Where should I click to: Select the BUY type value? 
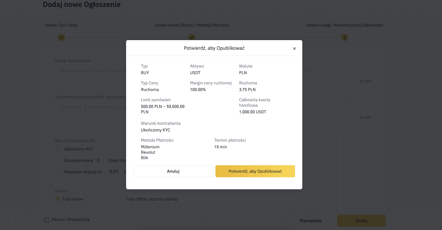pos(145,73)
